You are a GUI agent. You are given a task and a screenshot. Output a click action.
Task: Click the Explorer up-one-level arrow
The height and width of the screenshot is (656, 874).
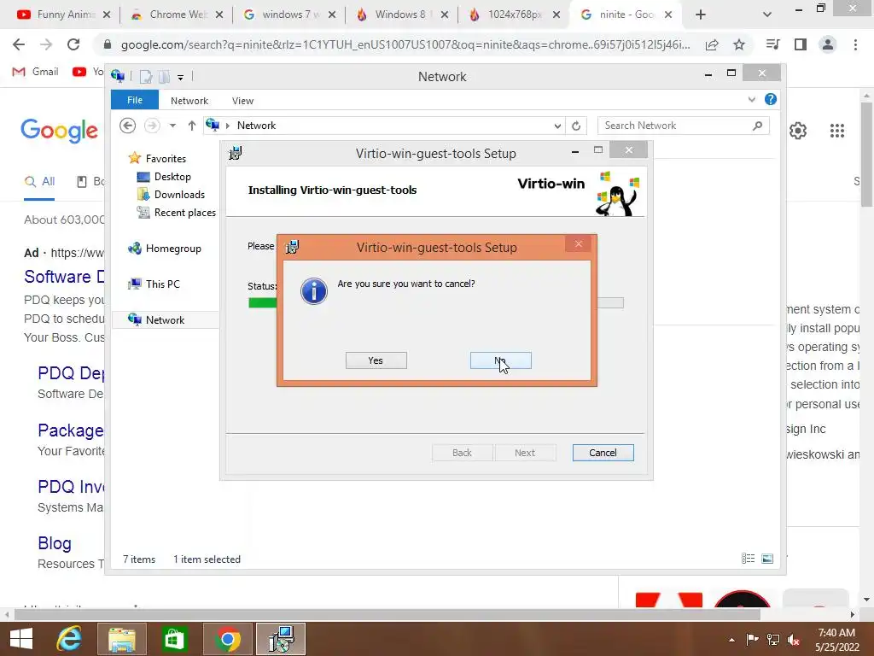tap(192, 126)
